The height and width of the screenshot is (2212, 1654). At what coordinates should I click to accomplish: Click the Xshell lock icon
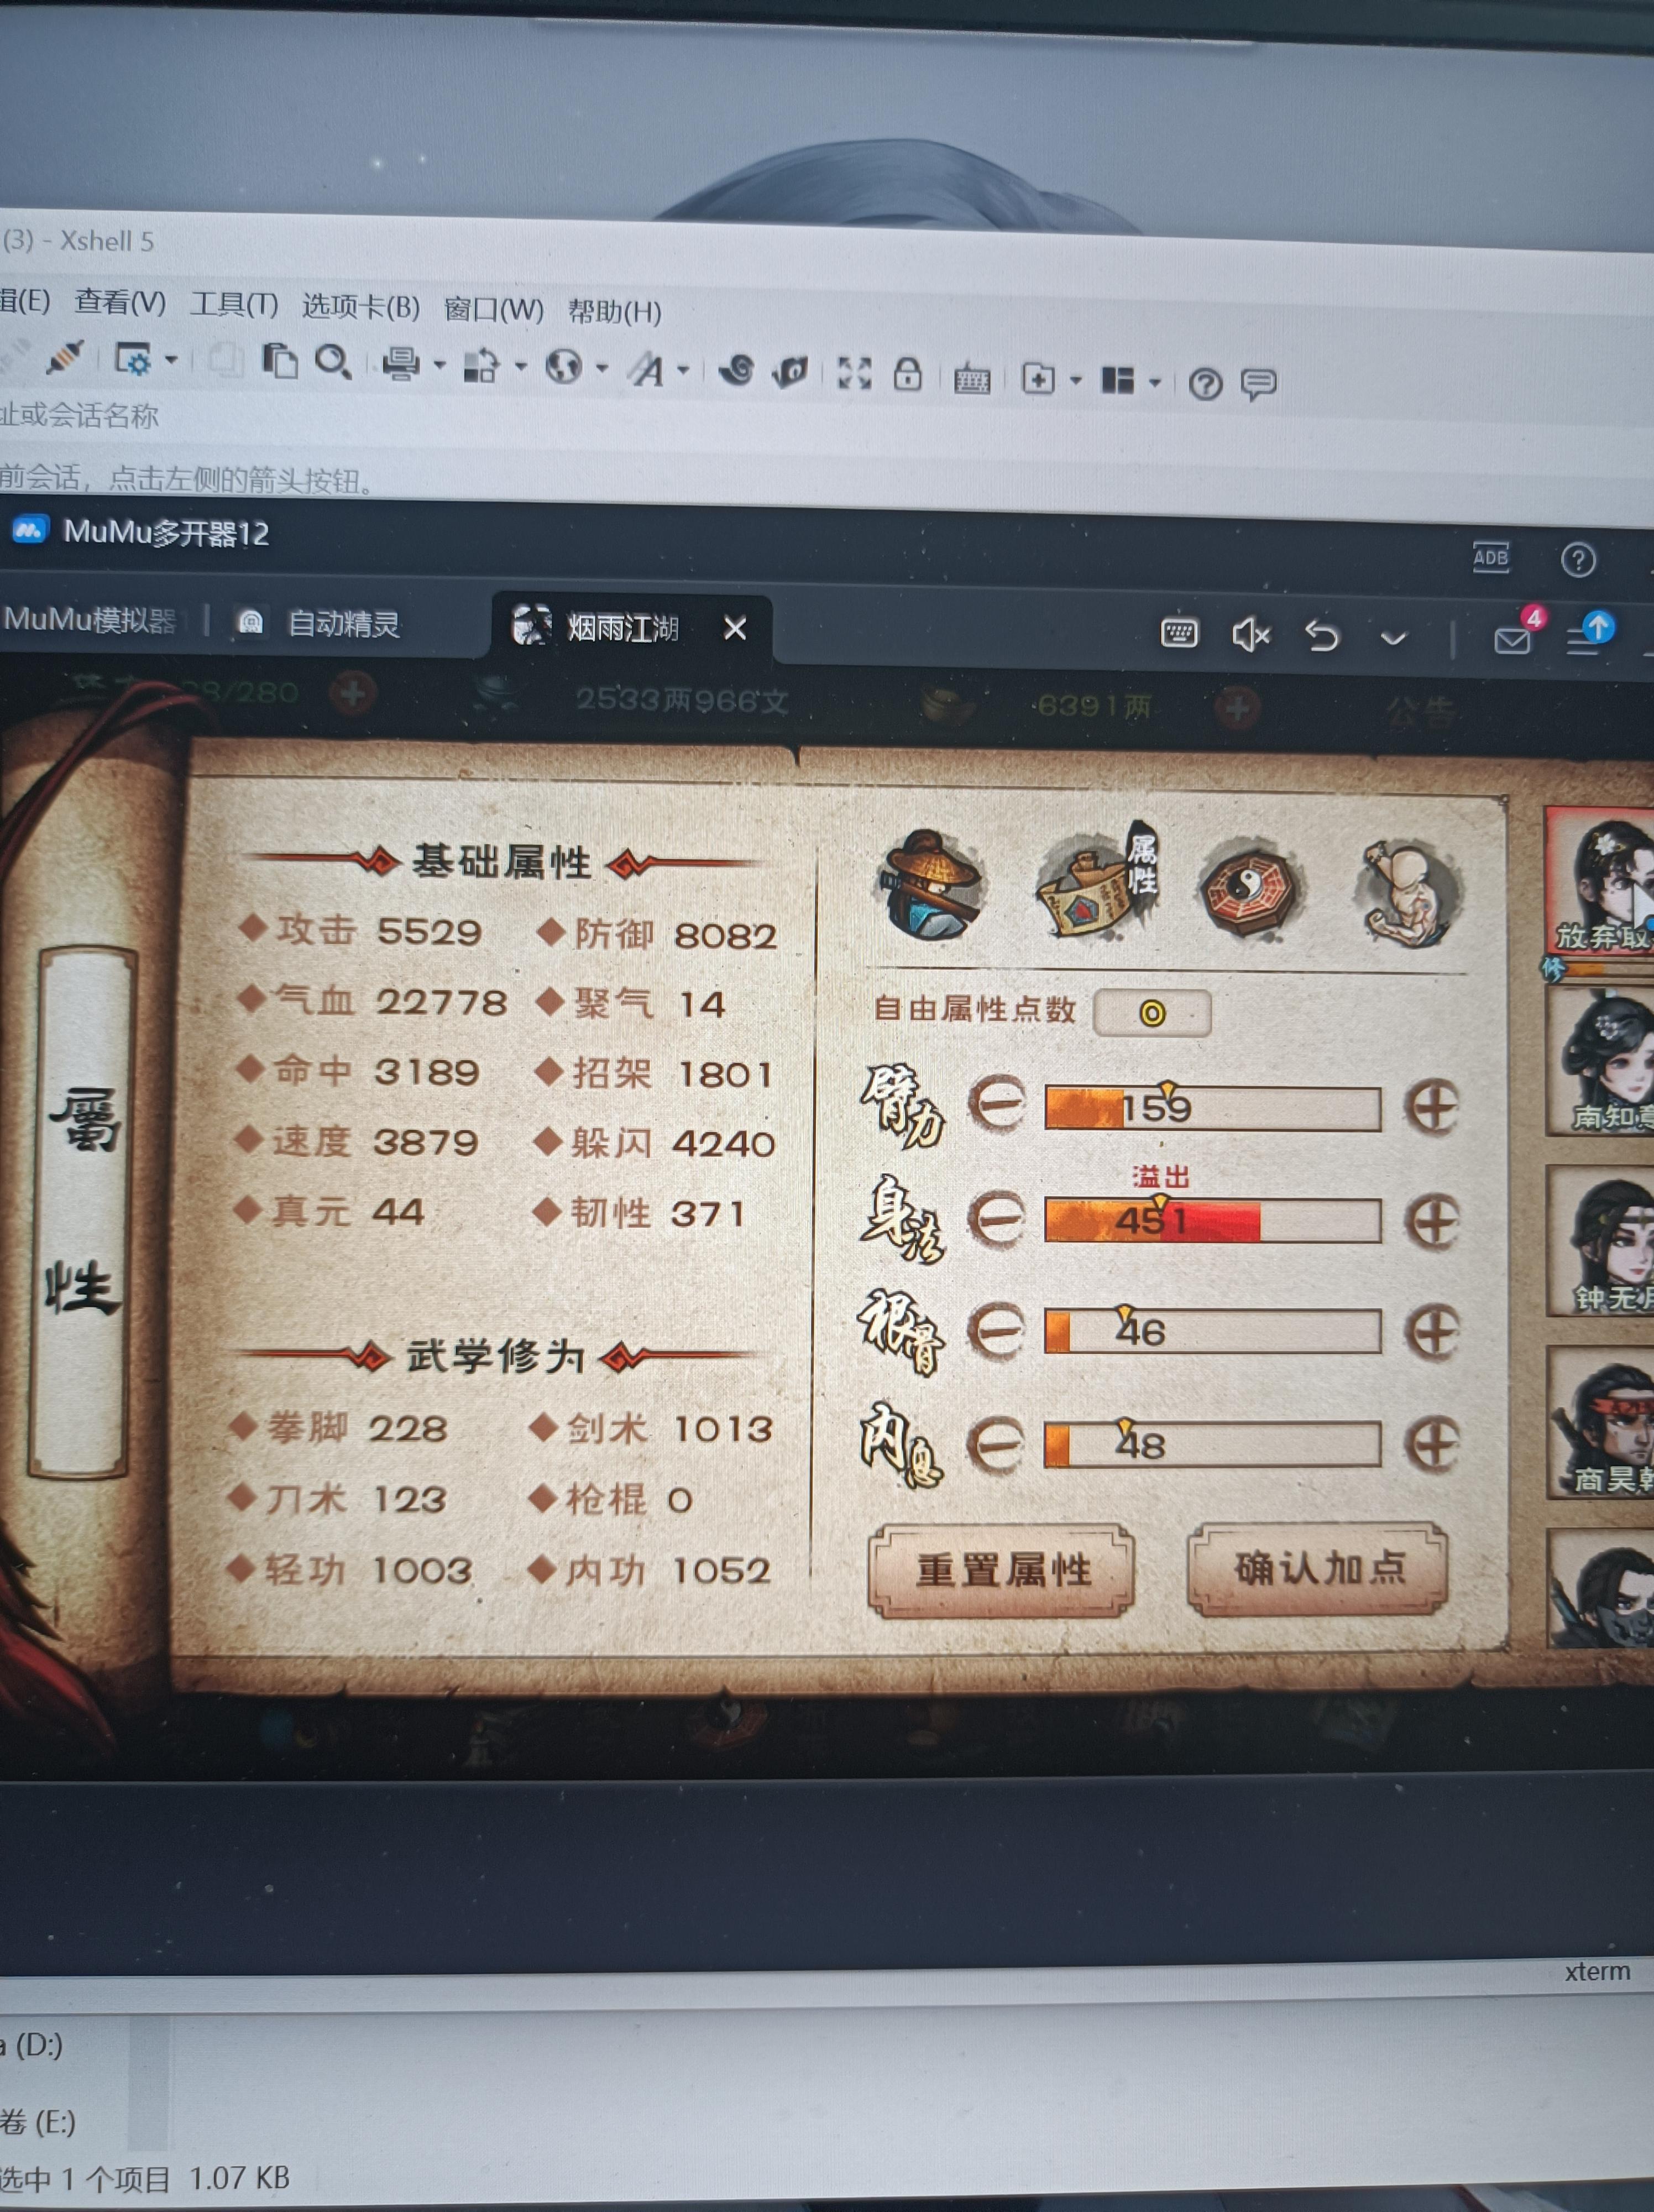908,375
